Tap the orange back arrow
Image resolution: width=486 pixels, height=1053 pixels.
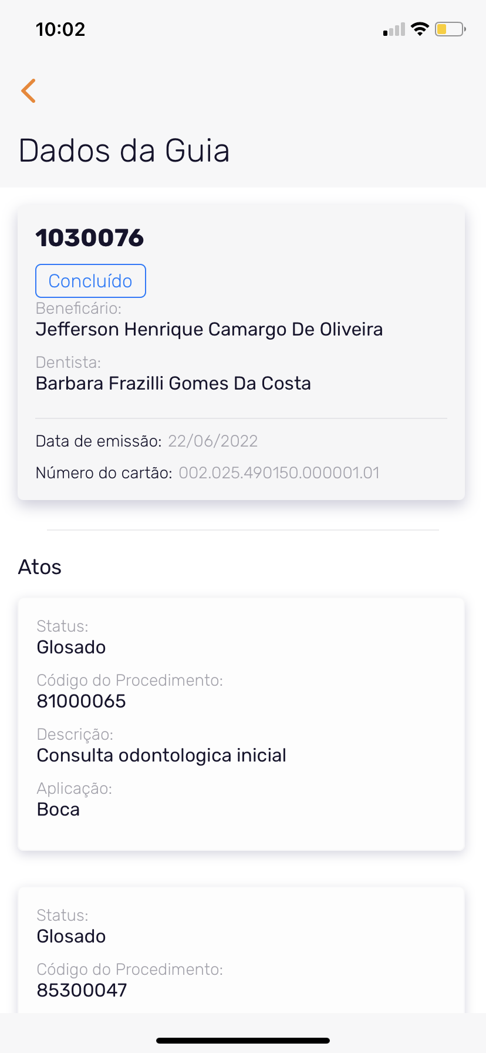click(x=28, y=90)
